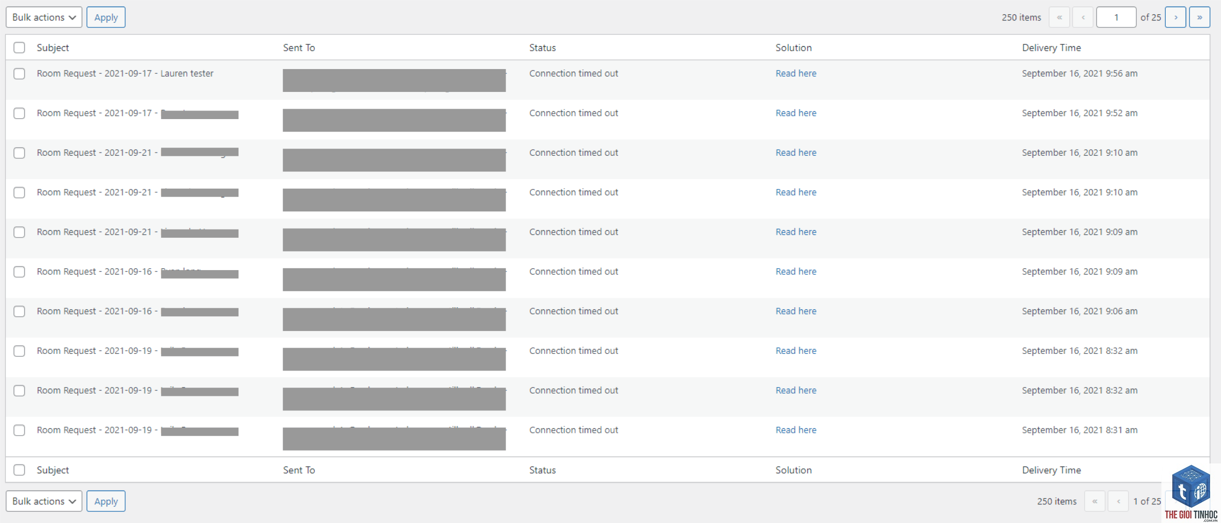Check the row delivered at 9:06 am

click(19, 312)
